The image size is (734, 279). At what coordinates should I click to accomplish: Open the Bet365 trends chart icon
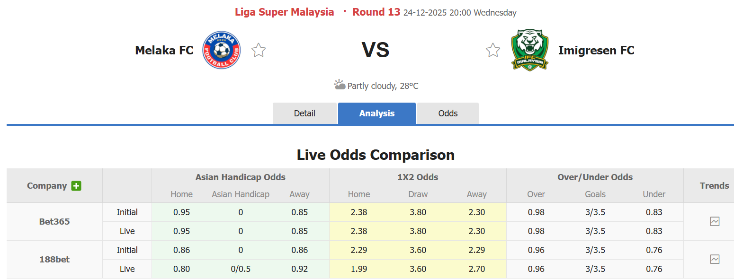(x=715, y=221)
